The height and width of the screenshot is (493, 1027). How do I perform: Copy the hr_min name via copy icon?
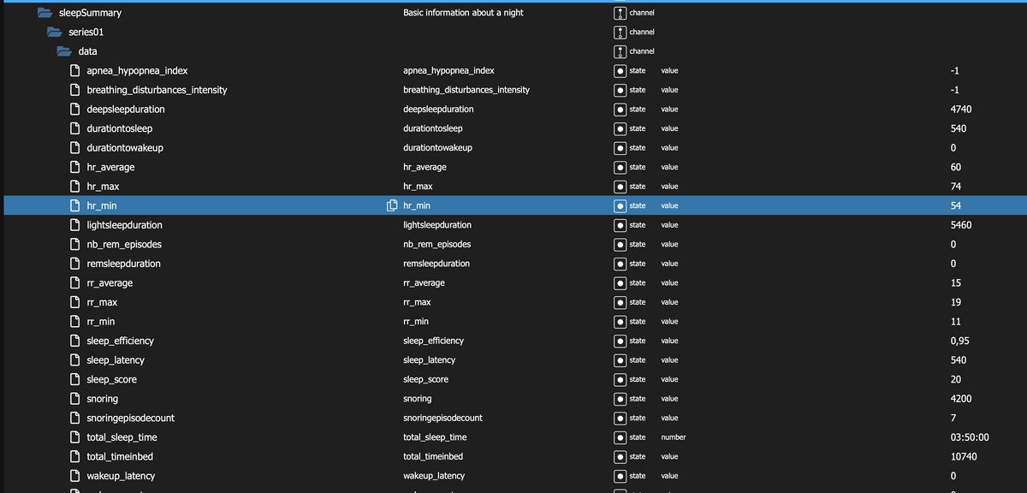392,205
